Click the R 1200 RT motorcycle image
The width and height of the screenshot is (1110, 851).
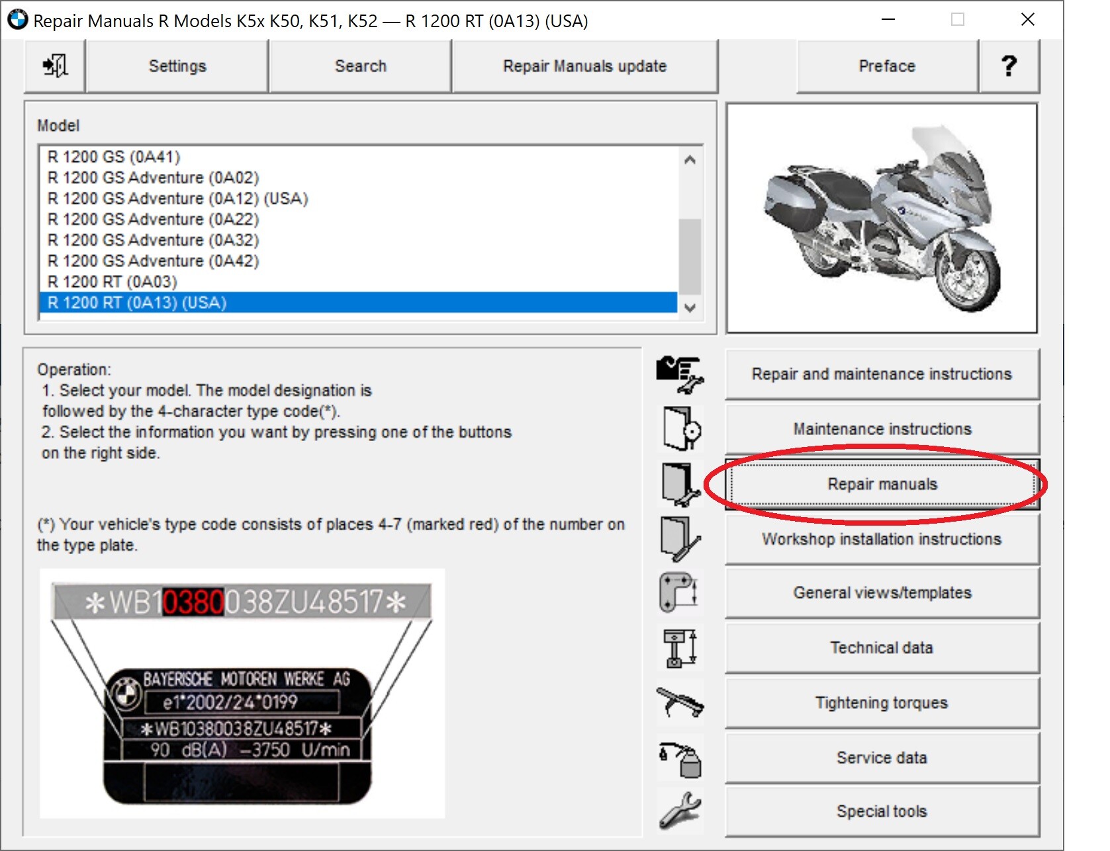(x=882, y=218)
